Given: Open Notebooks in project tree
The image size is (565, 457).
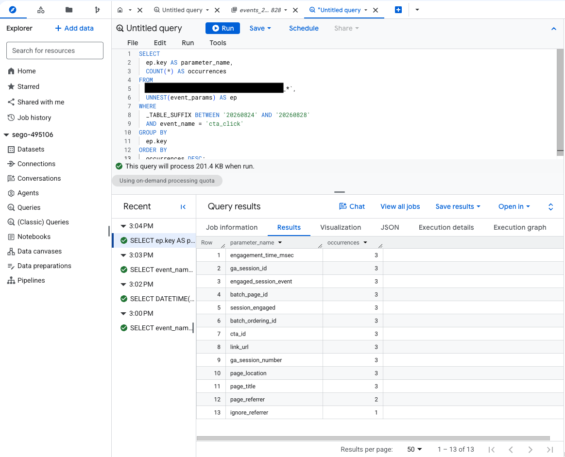Looking at the screenshot, I should tap(29, 237).
